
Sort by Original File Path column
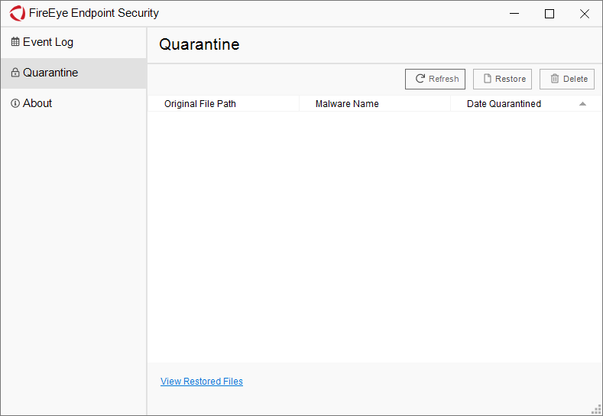pyautogui.click(x=200, y=104)
